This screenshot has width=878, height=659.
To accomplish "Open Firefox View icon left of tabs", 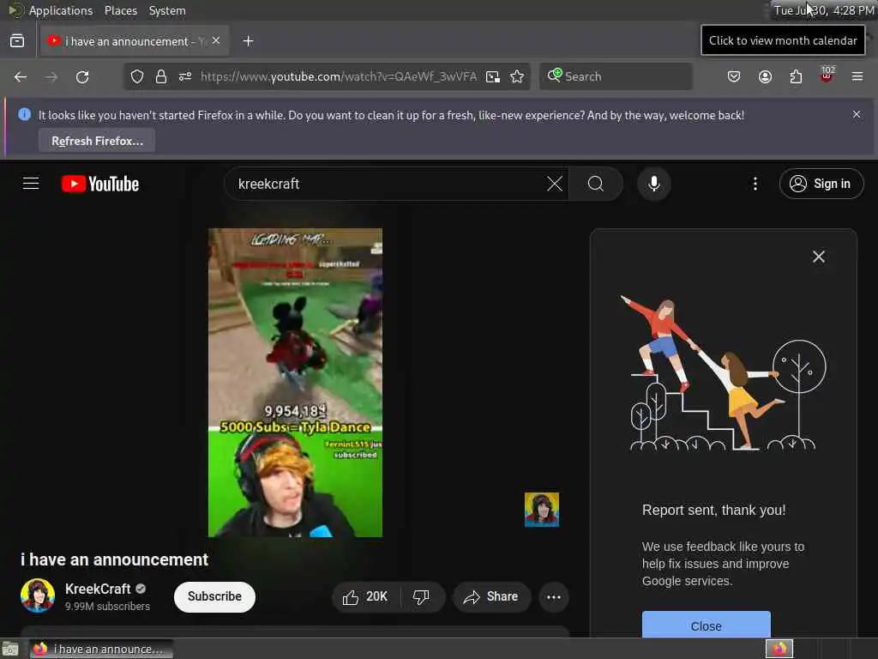I will [x=17, y=41].
